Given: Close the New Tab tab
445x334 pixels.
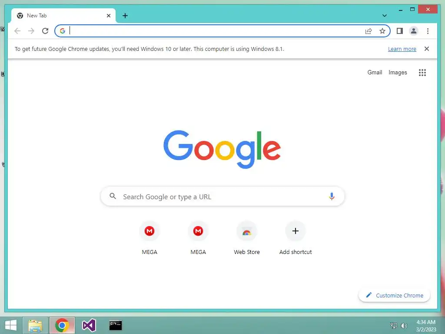Looking at the screenshot, I should click(x=108, y=16).
